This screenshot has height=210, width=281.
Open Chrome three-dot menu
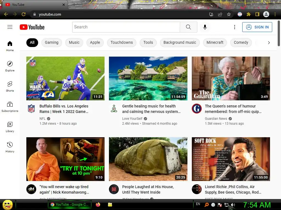click(x=275, y=14)
